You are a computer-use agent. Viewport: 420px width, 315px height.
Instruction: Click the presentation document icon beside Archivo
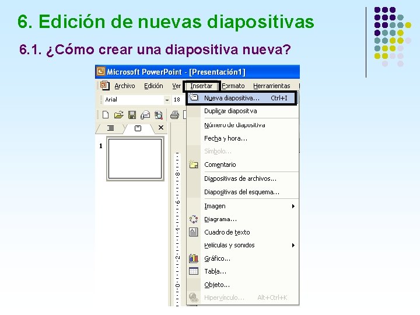click(x=105, y=86)
